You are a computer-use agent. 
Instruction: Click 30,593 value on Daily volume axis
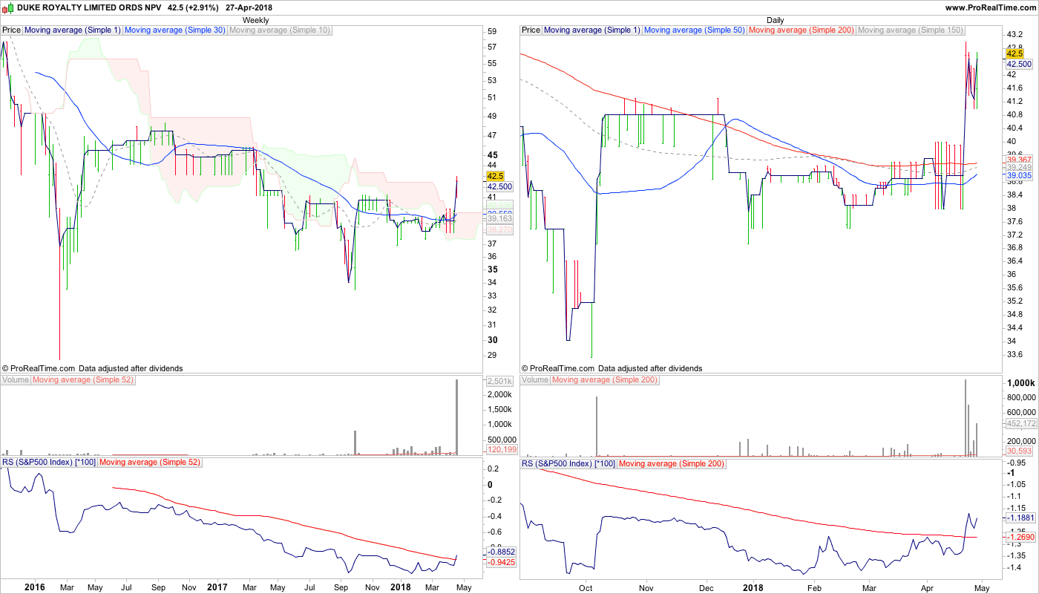coord(1018,451)
